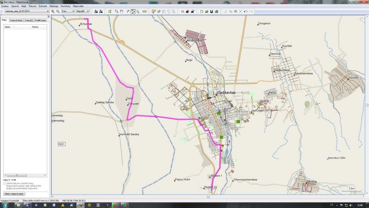The width and height of the screenshot is (369, 208).
Task: Switch to the Trasové body tab
Action: (16, 20)
